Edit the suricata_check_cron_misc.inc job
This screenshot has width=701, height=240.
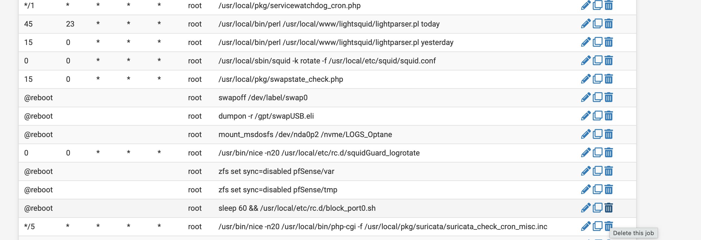tap(585, 226)
